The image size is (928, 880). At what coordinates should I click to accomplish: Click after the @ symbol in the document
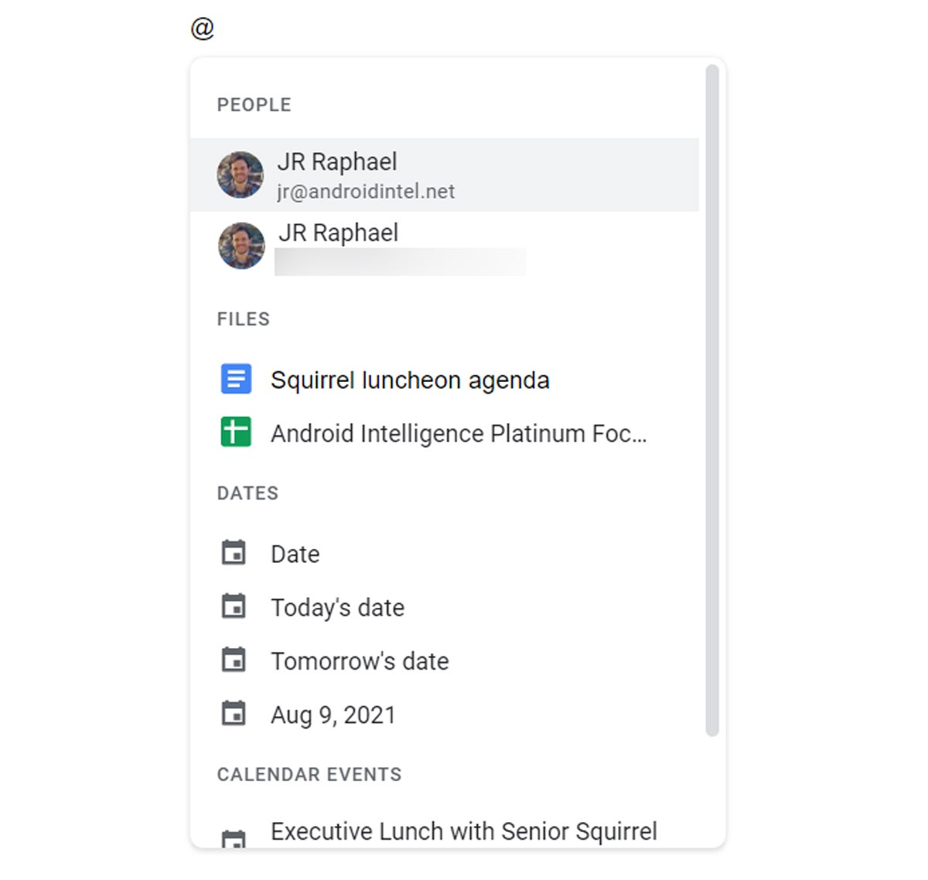tap(218, 29)
